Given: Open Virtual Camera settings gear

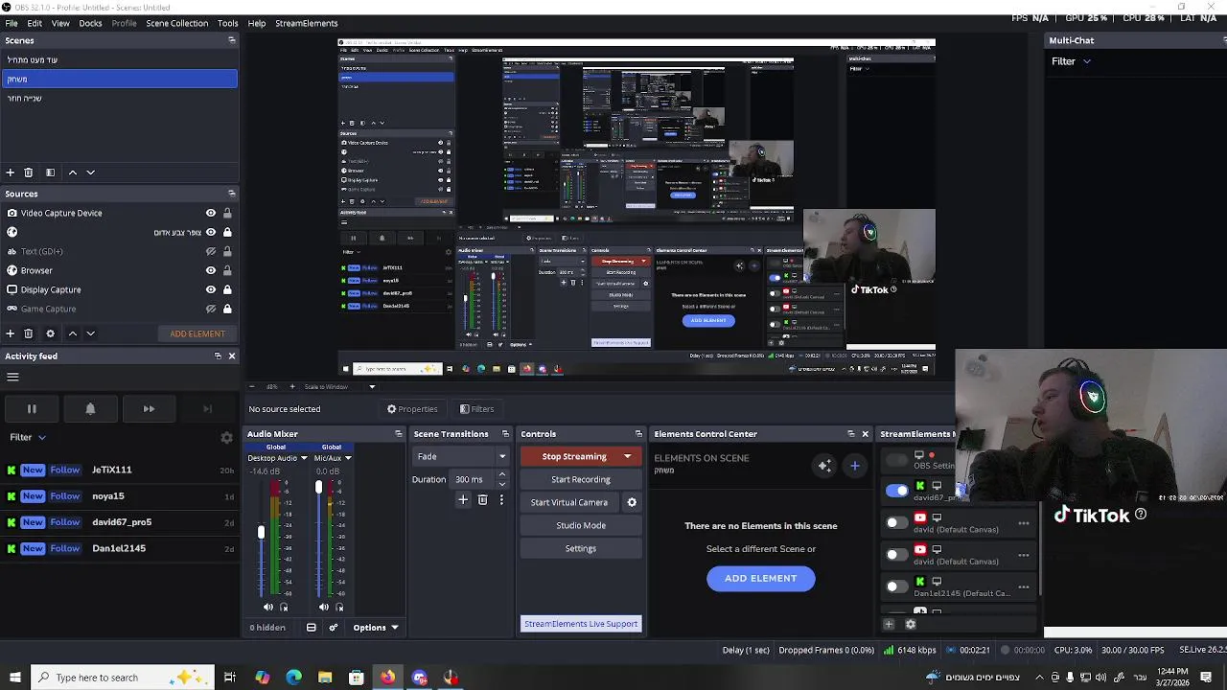Looking at the screenshot, I should 632,502.
